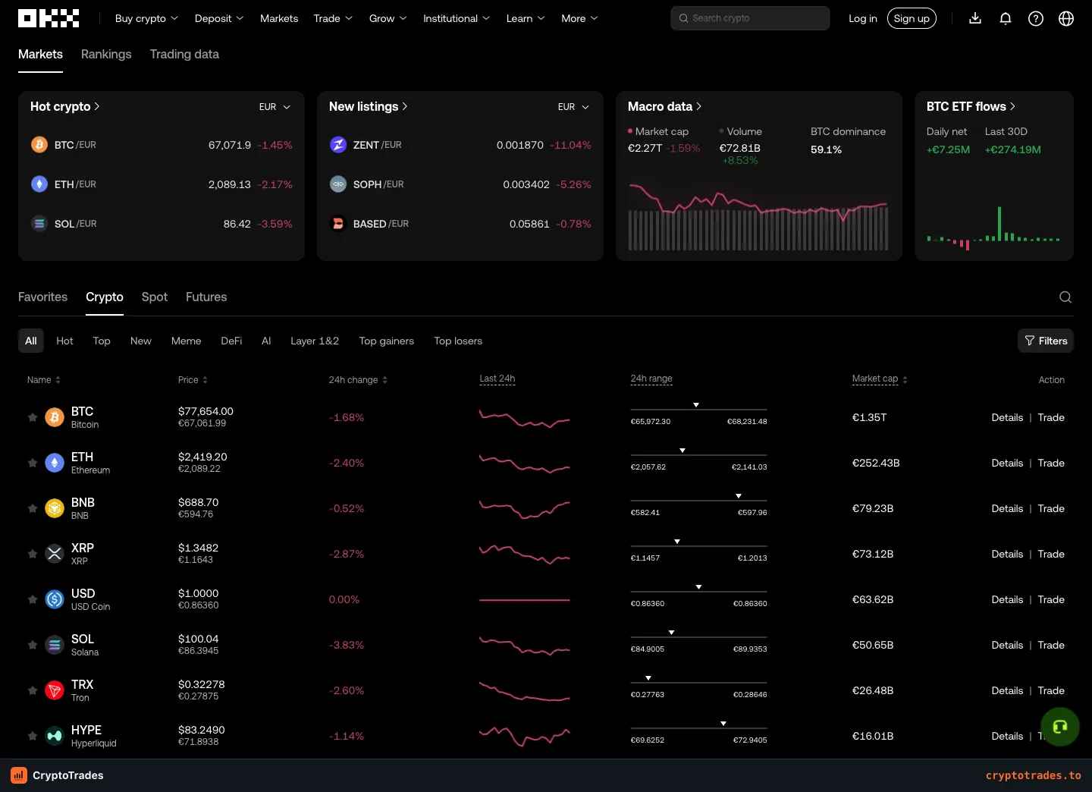This screenshot has height=792, width=1092.
Task: Click the Log in link
Action: click(x=863, y=18)
